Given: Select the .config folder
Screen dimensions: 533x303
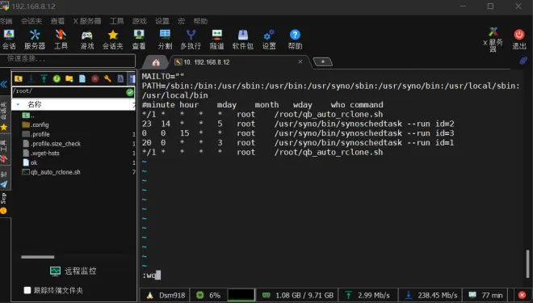Looking at the screenshot, I should click(x=36, y=124).
